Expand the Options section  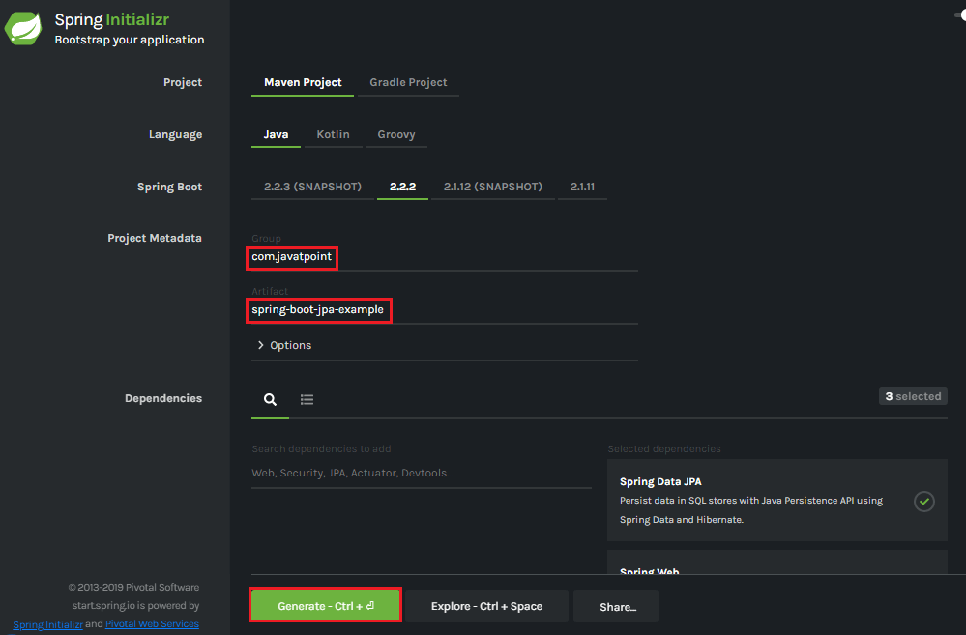pyautogui.click(x=284, y=345)
